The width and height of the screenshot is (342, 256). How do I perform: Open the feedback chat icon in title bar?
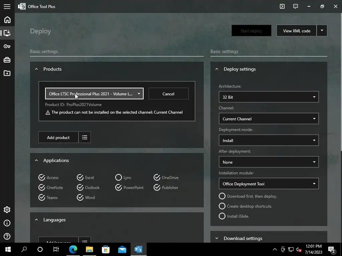click(296, 6)
